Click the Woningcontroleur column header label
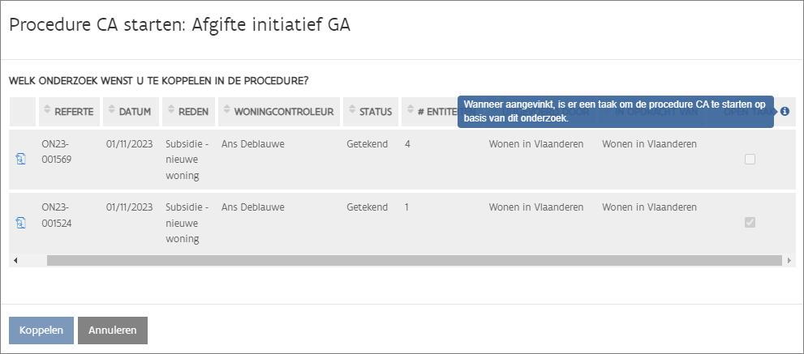 285,112
